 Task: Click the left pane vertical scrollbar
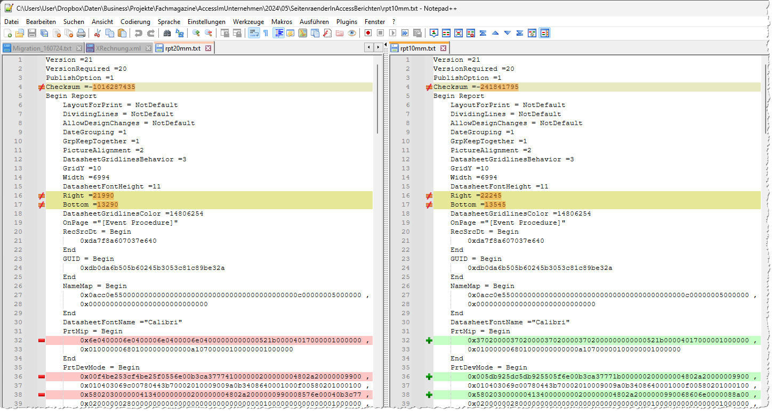[378, 99]
